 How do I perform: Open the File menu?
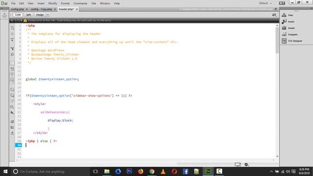(x=13, y=3)
